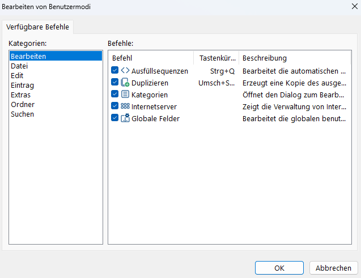Image resolution: width=361 pixels, height=278 pixels.
Task: Click the Duplizieren copy icon
Action: [x=125, y=82]
